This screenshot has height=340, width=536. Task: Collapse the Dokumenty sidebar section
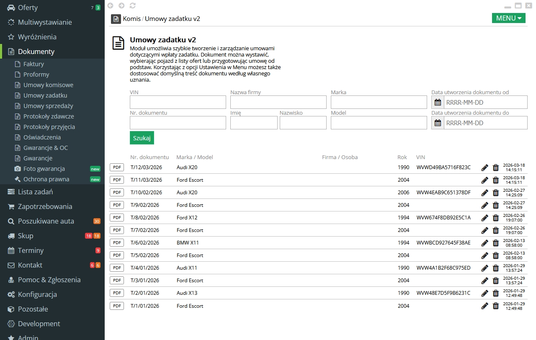point(36,52)
